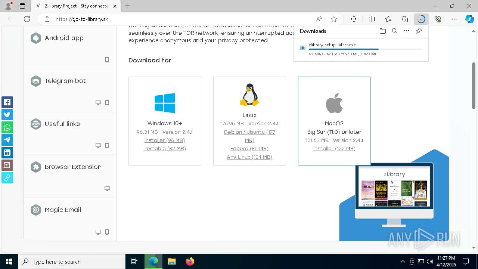Show hidden system tray icons
Viewport: 478px width, 269px height.
point(403,262)
